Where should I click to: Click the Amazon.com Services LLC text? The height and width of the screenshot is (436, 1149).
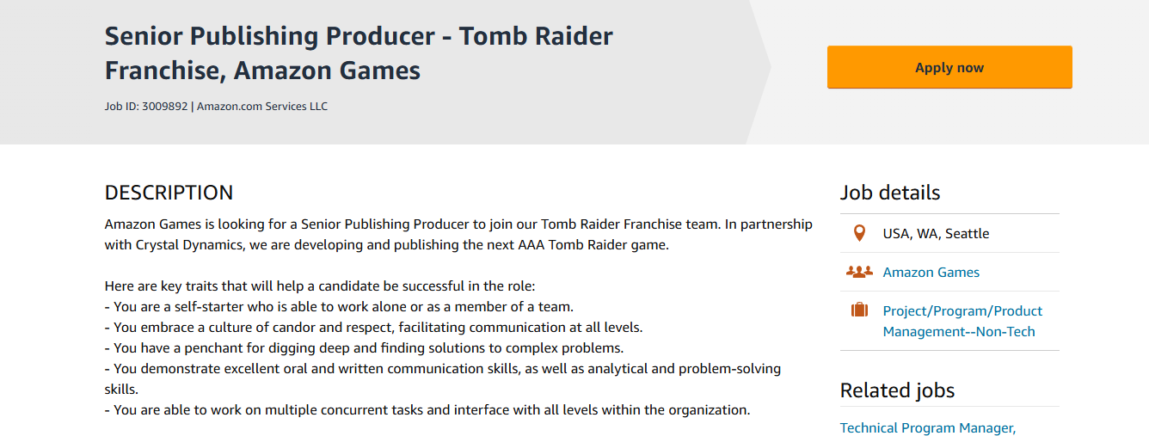(x=262, y=107)
